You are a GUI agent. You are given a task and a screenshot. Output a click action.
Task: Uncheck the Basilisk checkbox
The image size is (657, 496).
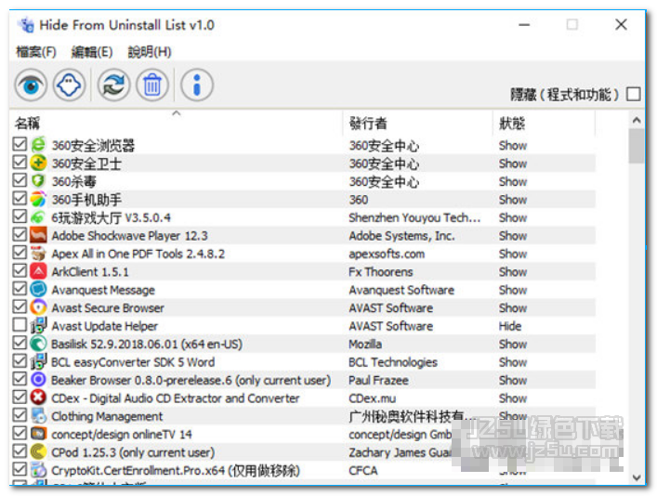pyautogui.click(x=20, y=343)
